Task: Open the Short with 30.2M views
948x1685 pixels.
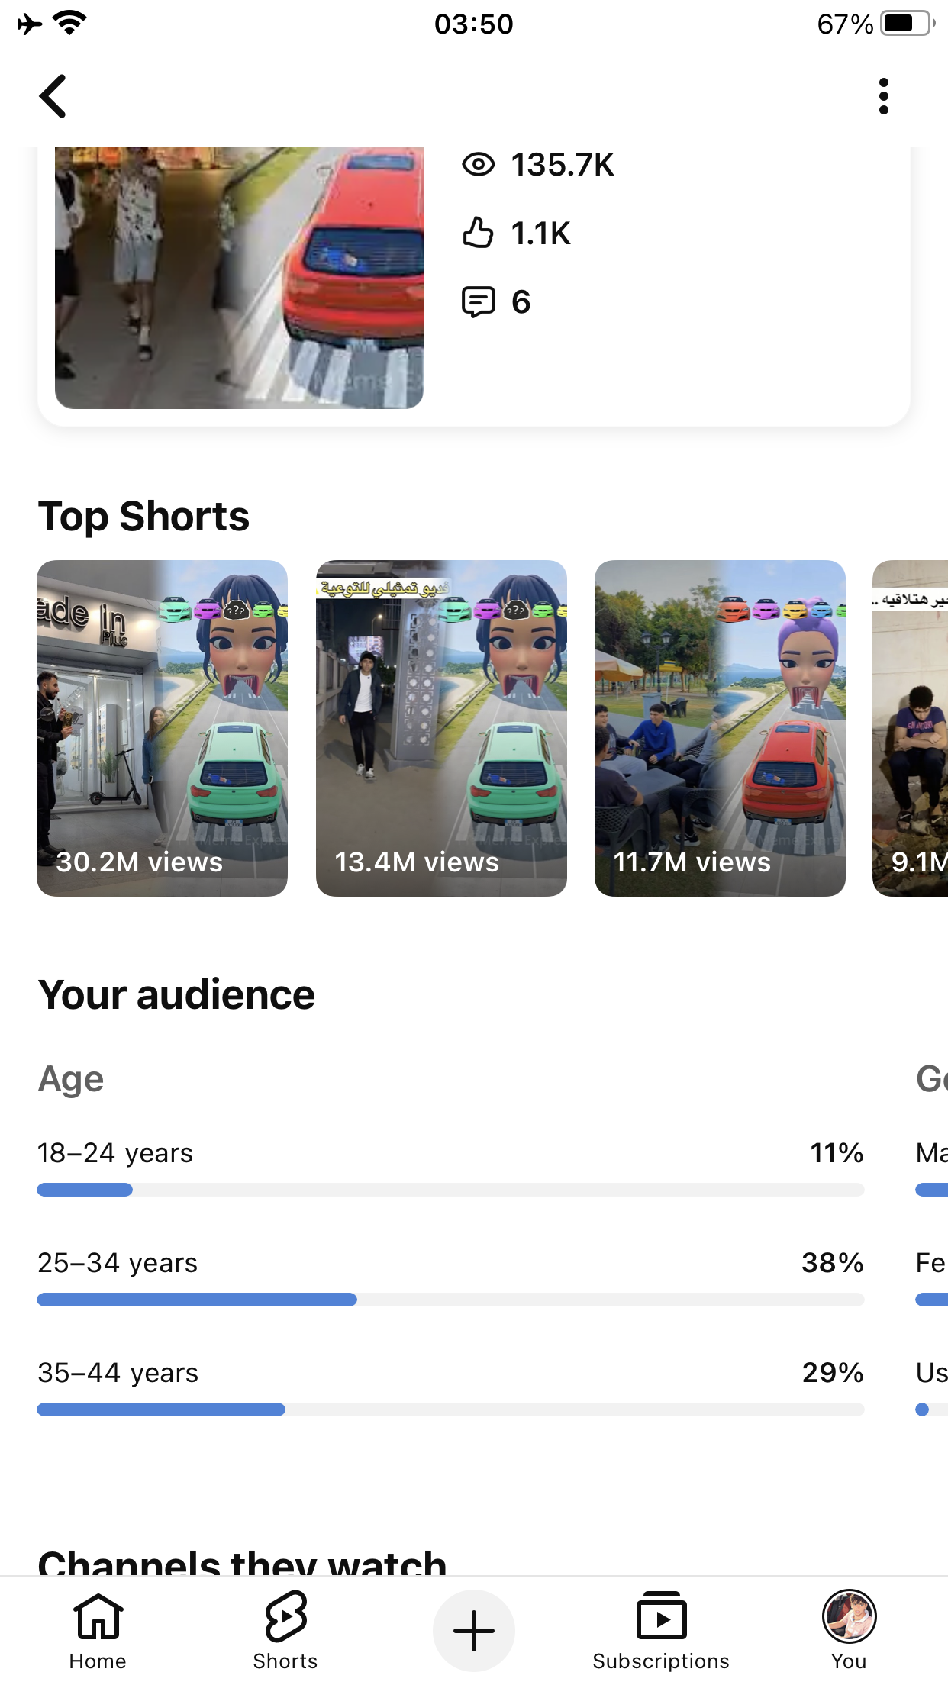Action: (x=163, y=728)
